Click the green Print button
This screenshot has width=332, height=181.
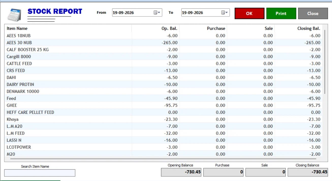pos(281,13)
